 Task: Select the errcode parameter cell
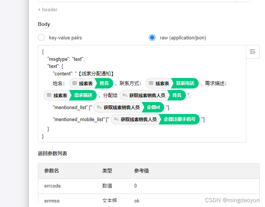click(x=52, y=186)
